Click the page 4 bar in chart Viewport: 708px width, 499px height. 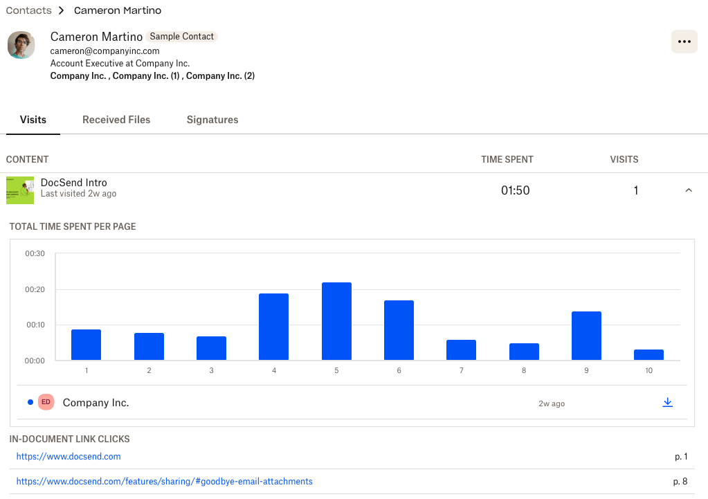point(273,327)
